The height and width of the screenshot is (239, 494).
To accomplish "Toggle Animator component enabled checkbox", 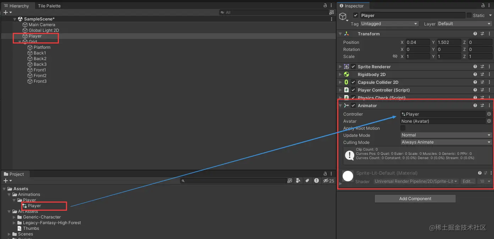I will pos(353,106).
